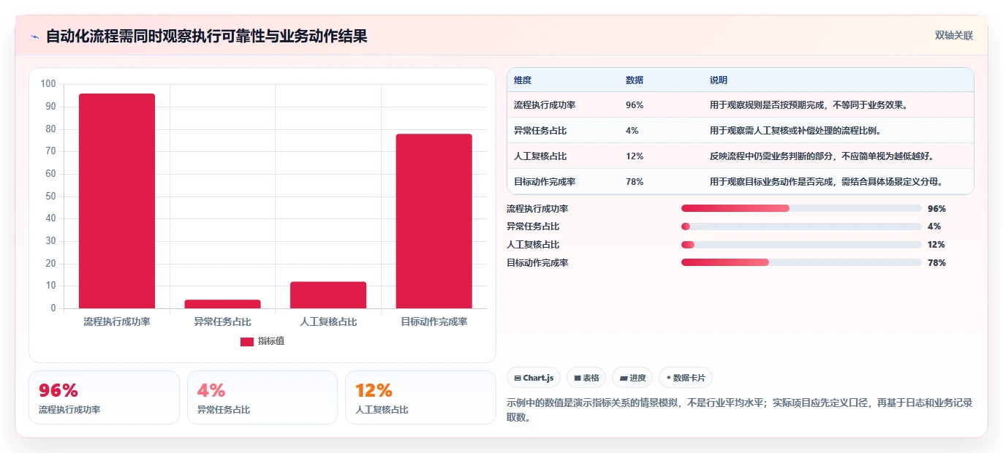Image resolution: width=1003 pixels, height=453 pixels.
Task: Click the 异常任务占比 progress bar at 4%
Action: pos(801,226)
